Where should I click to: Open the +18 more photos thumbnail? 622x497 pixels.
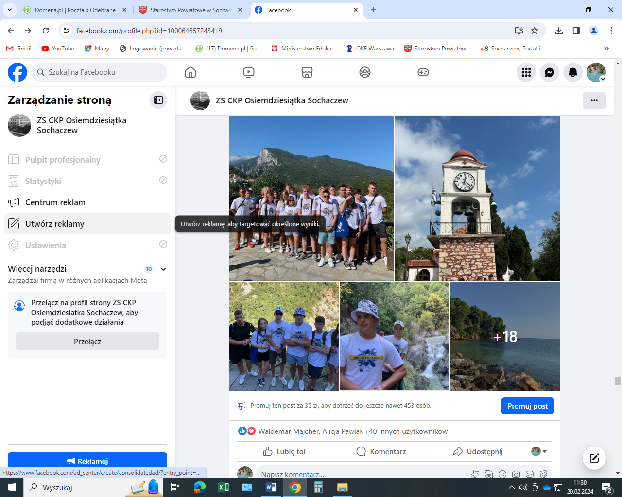pos(505,336)
